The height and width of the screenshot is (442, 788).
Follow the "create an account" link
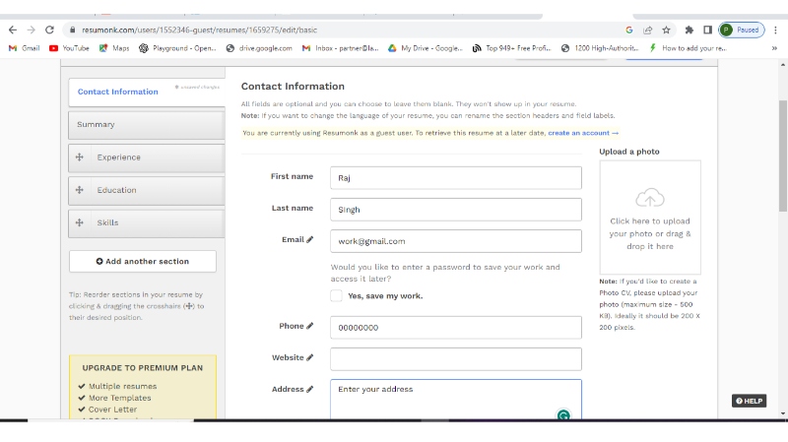583,132
